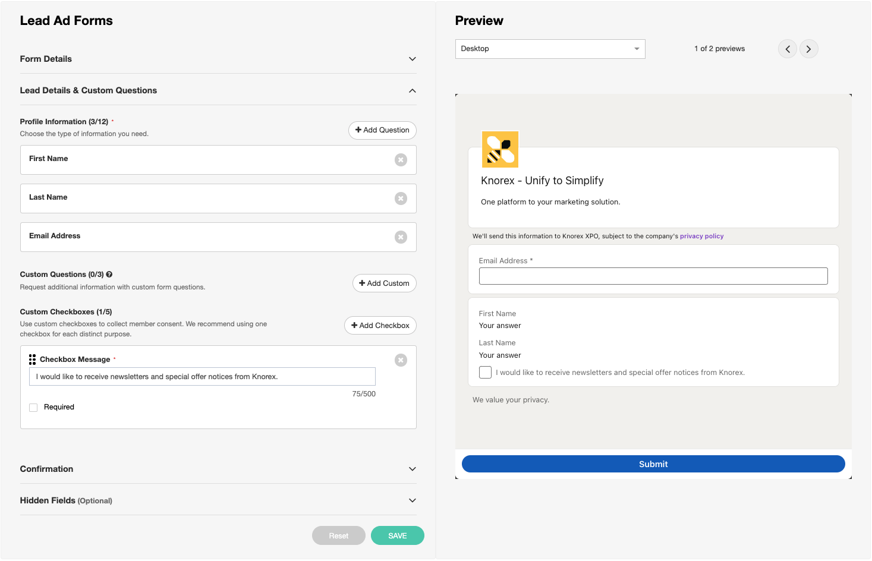Image resolution: width=872 pixels, height=561 pixels.
Task: Check the newsletter consent box in preview
Action: click(x=485, y=373)
